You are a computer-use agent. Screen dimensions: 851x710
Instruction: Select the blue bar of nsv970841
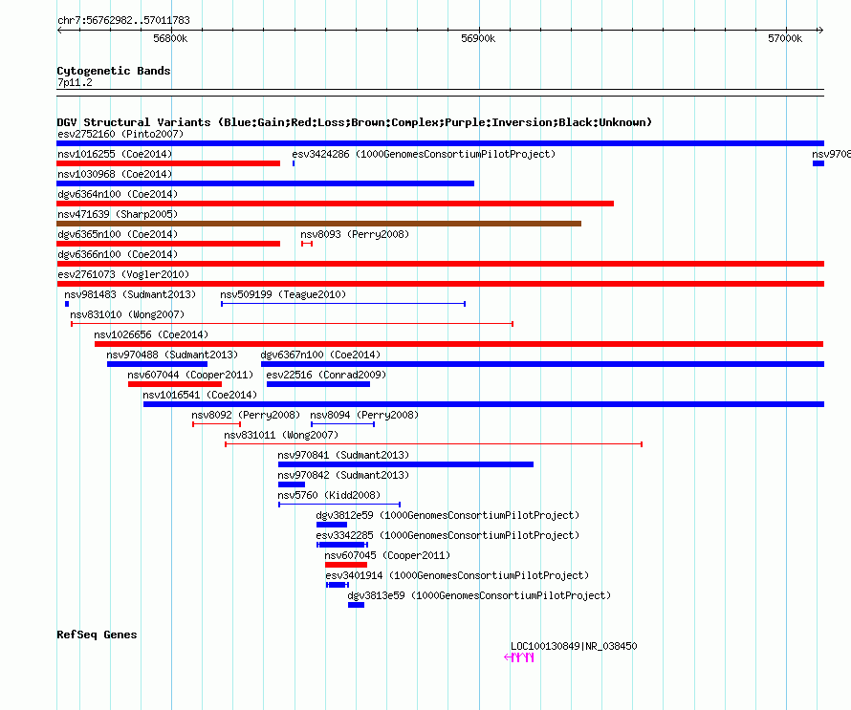point(406,464)
